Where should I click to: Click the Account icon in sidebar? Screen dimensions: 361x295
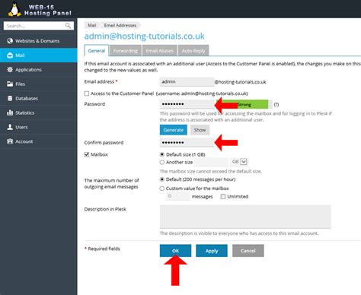(10, 141)
